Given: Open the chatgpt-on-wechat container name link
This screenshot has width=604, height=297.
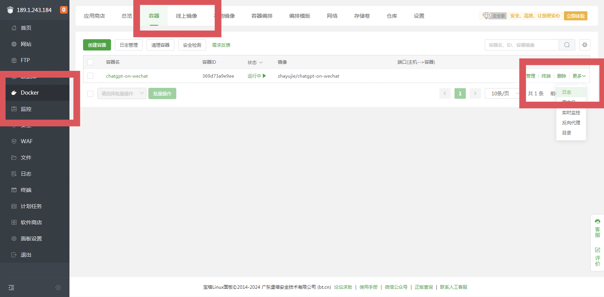Looking at the screenshot, I should click(x=127, y=76).
